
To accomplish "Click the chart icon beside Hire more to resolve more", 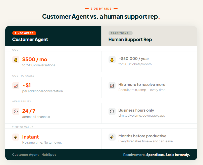I will 112,86.
